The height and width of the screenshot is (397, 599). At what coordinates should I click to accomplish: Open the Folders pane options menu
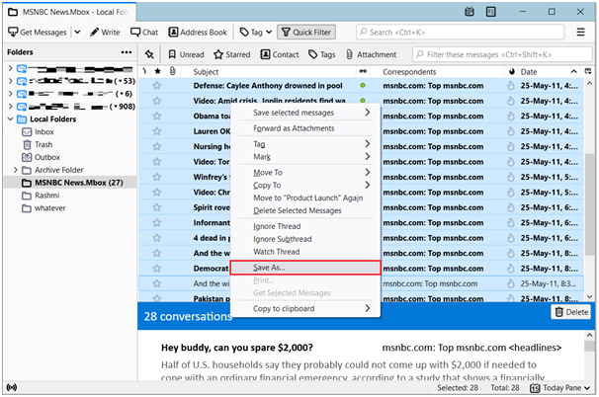[127, 52]
